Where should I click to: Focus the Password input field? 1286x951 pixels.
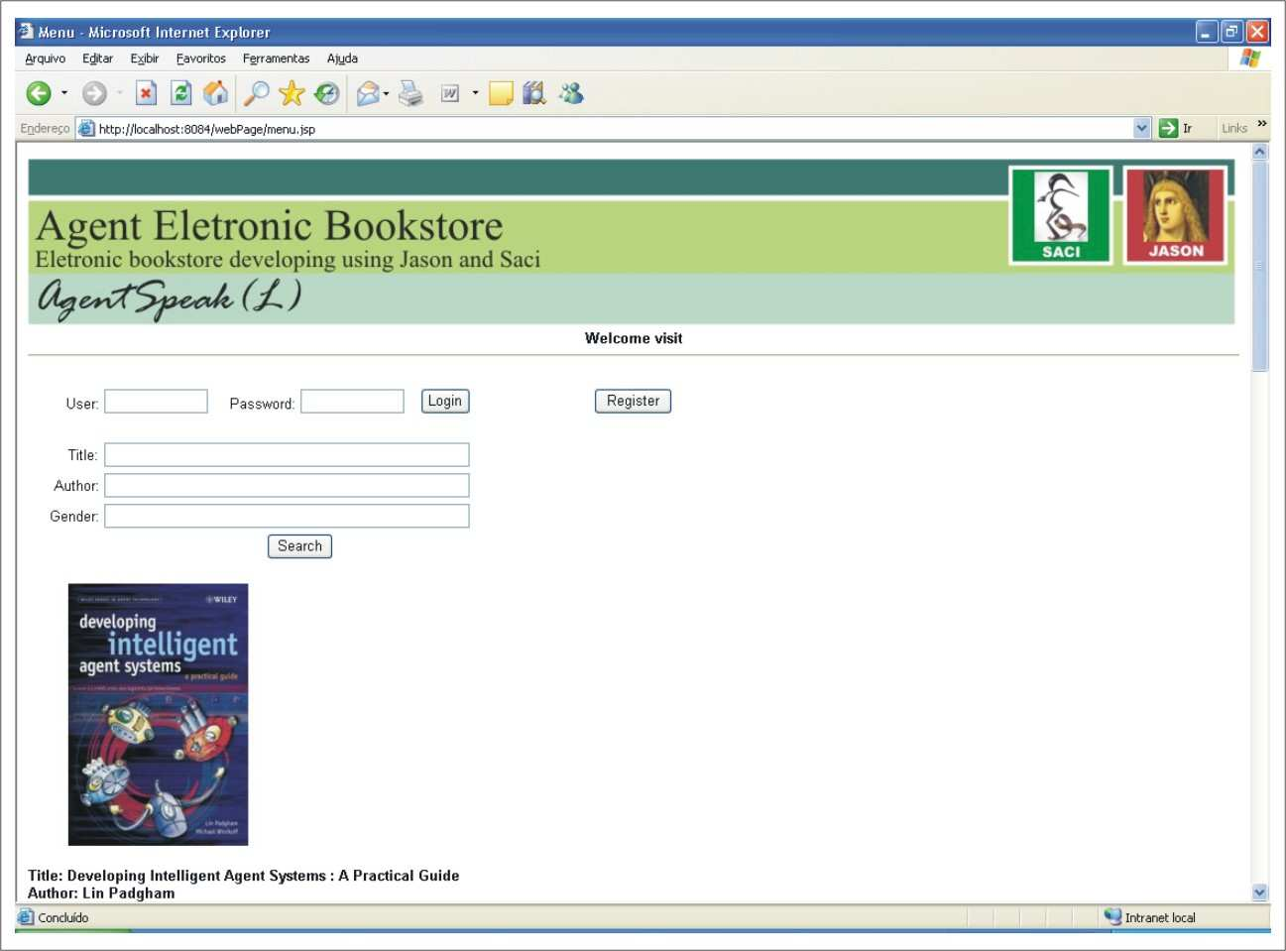[x=352, y=401]
